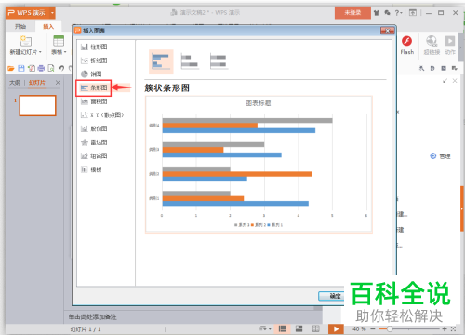
Task: Click the 幻灯片 1 / 1 status text
Action: [x=86, y=329]
